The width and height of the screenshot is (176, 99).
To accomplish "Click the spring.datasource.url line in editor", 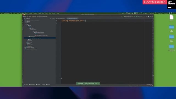I will (x=73, y=21).
